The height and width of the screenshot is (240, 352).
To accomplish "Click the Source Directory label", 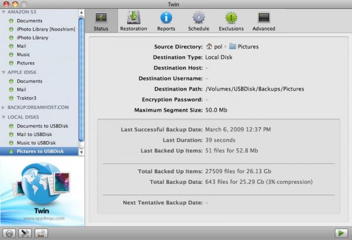I will point(178,47).
